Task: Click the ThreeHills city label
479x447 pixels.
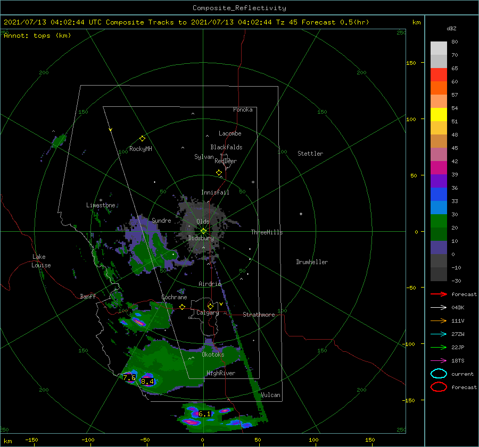Action: coord(267,232)
